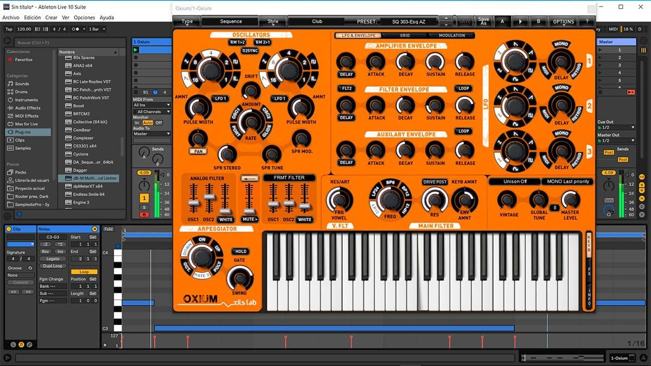651x366 pixels.
Task: Click Save As in Oxium preset bar
Action: pos(483,22)
